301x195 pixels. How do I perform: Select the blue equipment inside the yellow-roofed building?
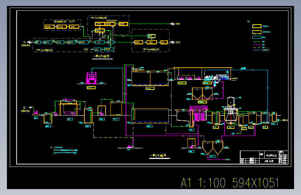[224, 77]
